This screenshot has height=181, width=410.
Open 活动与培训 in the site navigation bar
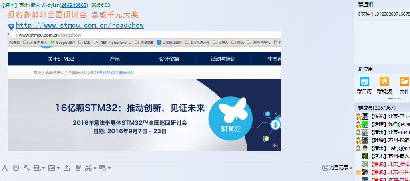point(223,59)
